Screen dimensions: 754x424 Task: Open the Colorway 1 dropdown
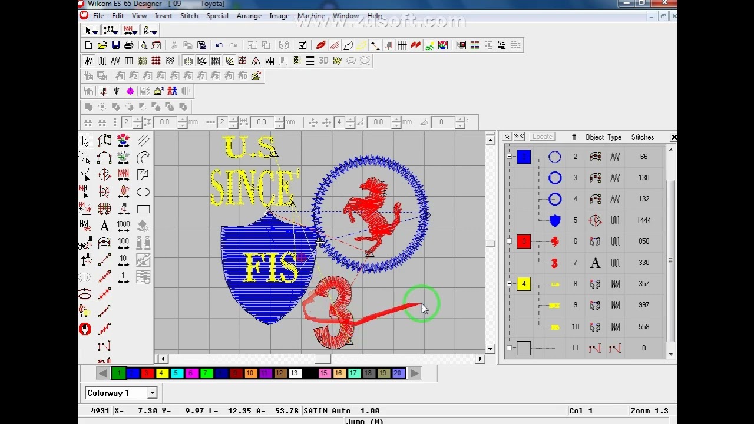(152, 393)
